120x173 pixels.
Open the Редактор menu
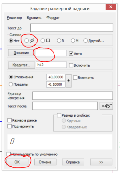pyautogui.click(x=14, y=18)
